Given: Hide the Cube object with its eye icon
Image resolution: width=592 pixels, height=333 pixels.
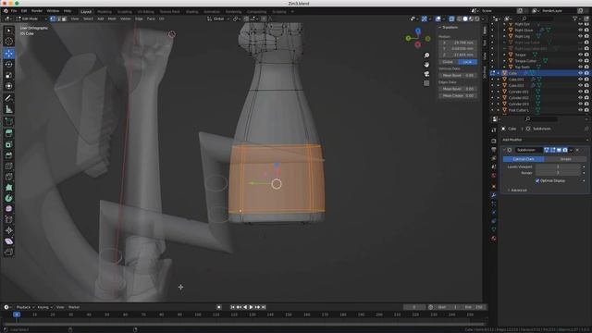Looking at the screenshot, I should point(580,73).
